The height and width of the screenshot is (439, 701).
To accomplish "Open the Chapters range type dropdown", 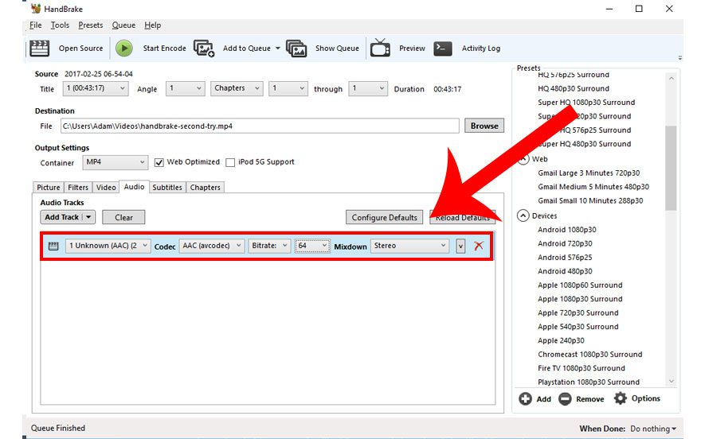I will [x=237, y=88].
